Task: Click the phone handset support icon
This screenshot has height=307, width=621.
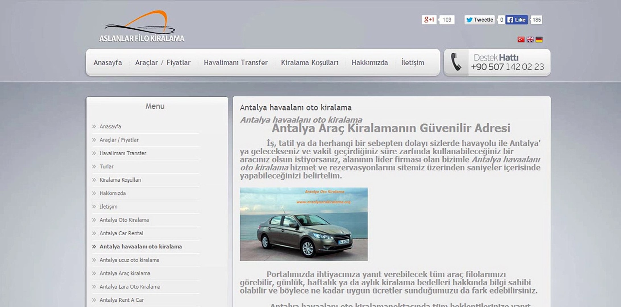Action: (x=456, y=62)
